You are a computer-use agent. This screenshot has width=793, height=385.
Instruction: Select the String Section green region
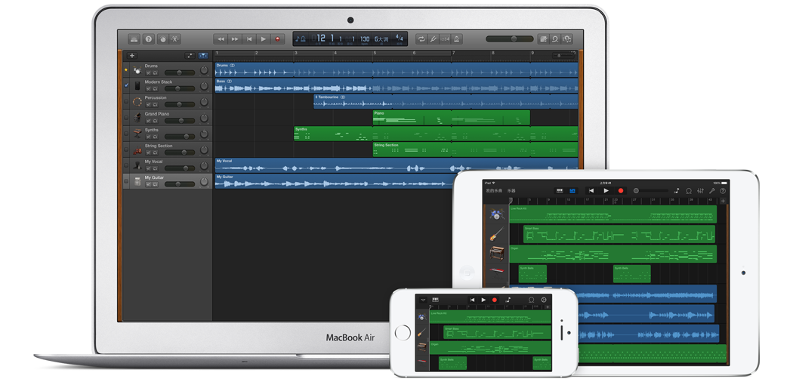click(475, 149)
